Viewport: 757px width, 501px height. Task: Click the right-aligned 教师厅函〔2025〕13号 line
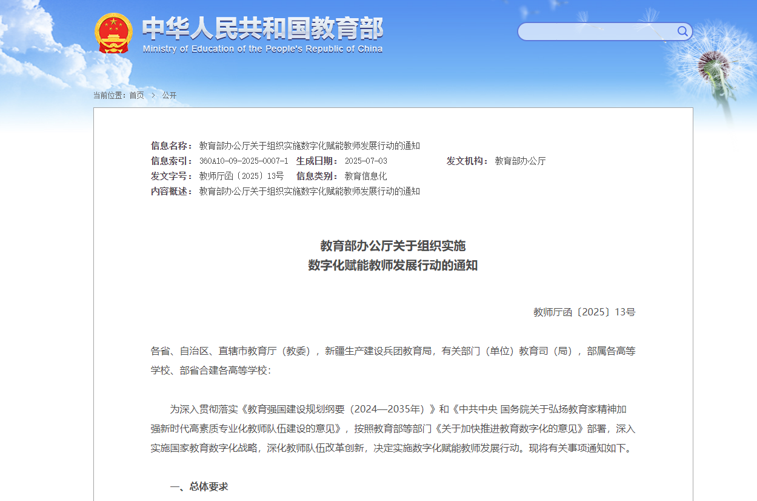pyautogui.click(x=584, y=312)
